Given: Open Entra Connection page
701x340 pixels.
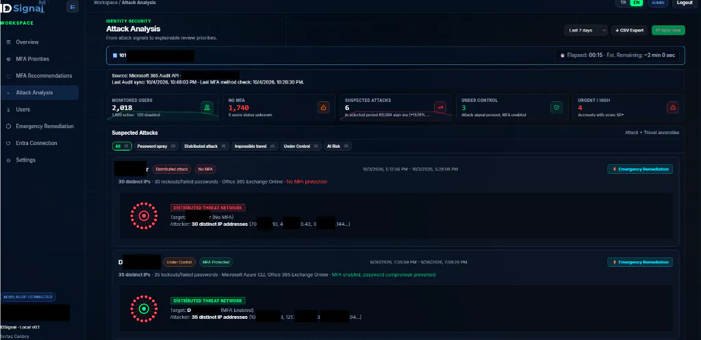Looking at the screenshot, I should [39, 144].
